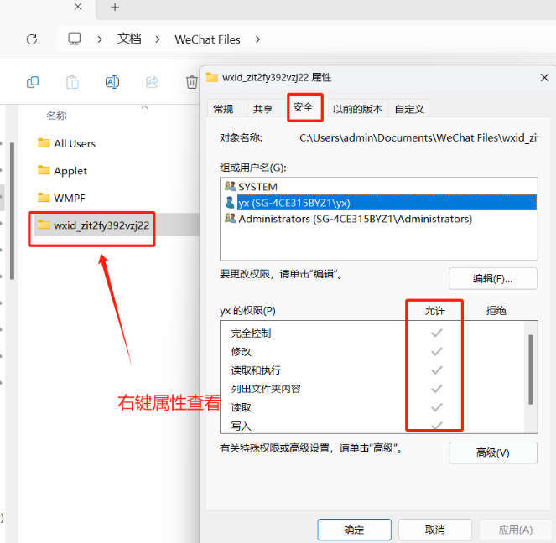Click allow checkmark for 完全控制

(x=437, y=333)
